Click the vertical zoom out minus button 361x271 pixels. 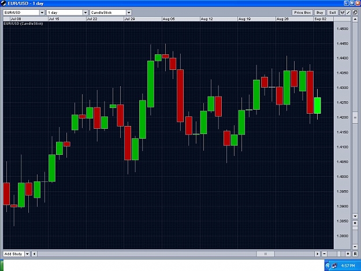[x=355, y=247]
